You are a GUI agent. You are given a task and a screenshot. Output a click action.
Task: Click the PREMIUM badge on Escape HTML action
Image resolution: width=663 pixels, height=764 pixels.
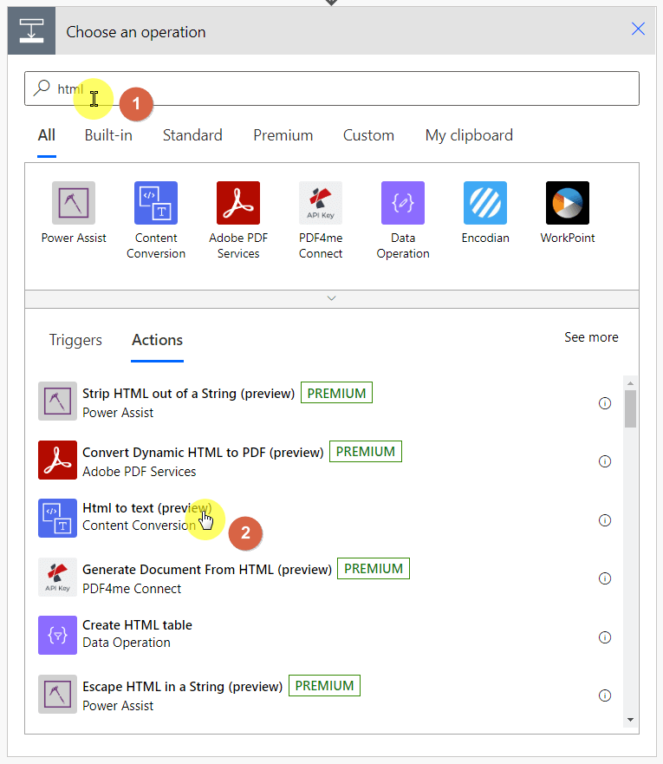click(x=324, y=686)
